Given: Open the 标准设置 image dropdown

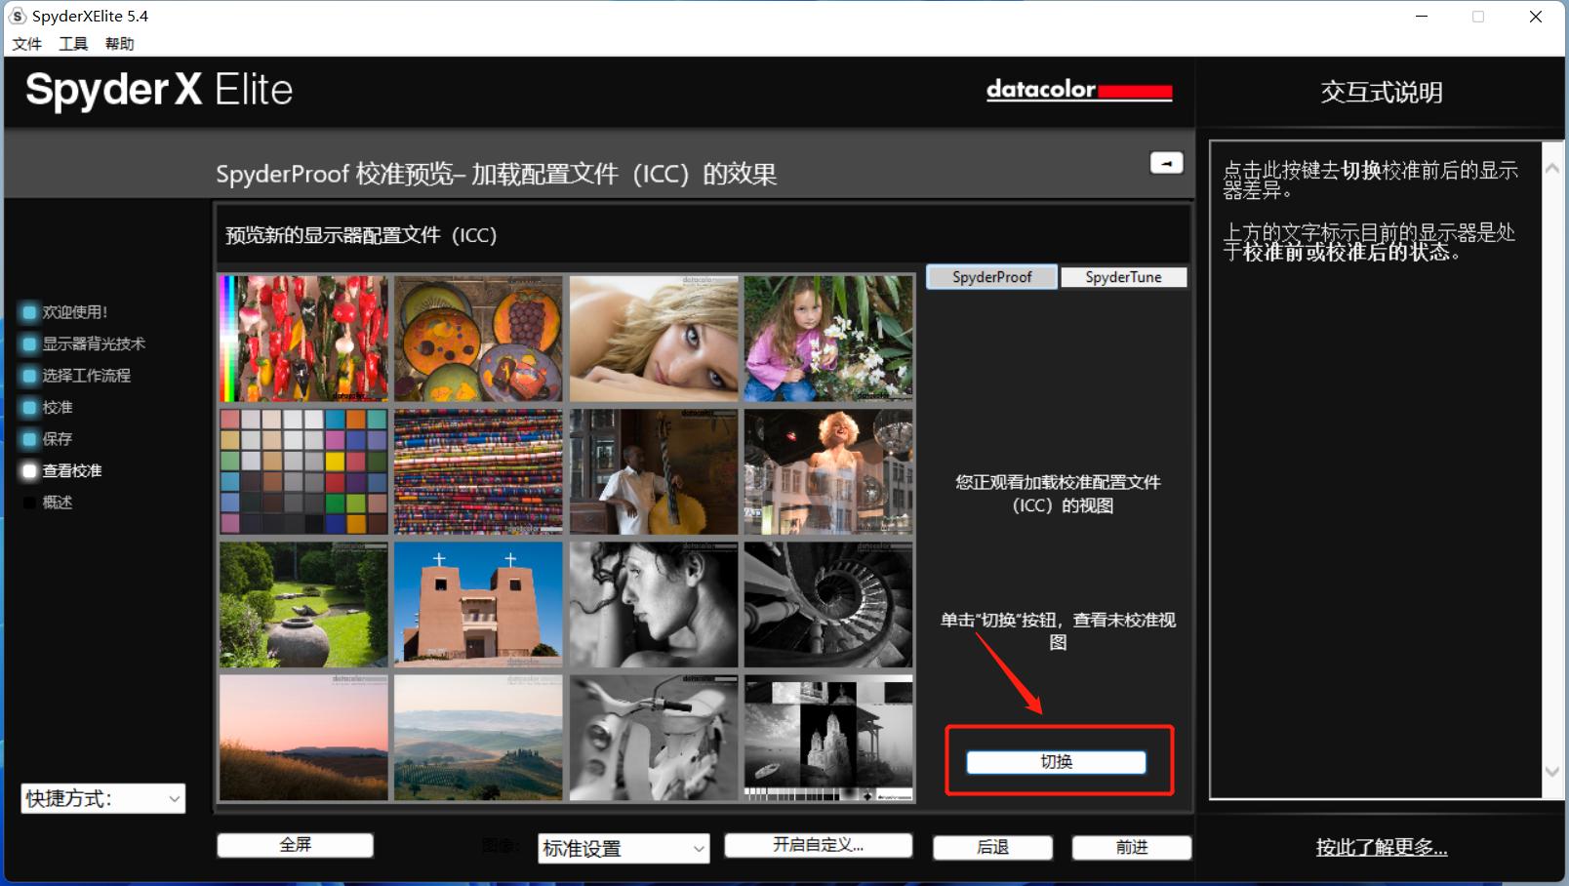Looking at the screenshot, I should coord(623,848).
